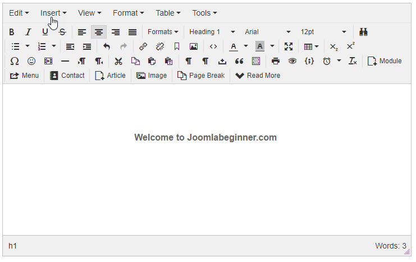Insert a special character (omega)
416x262 pixels.
tap(15, 61)
